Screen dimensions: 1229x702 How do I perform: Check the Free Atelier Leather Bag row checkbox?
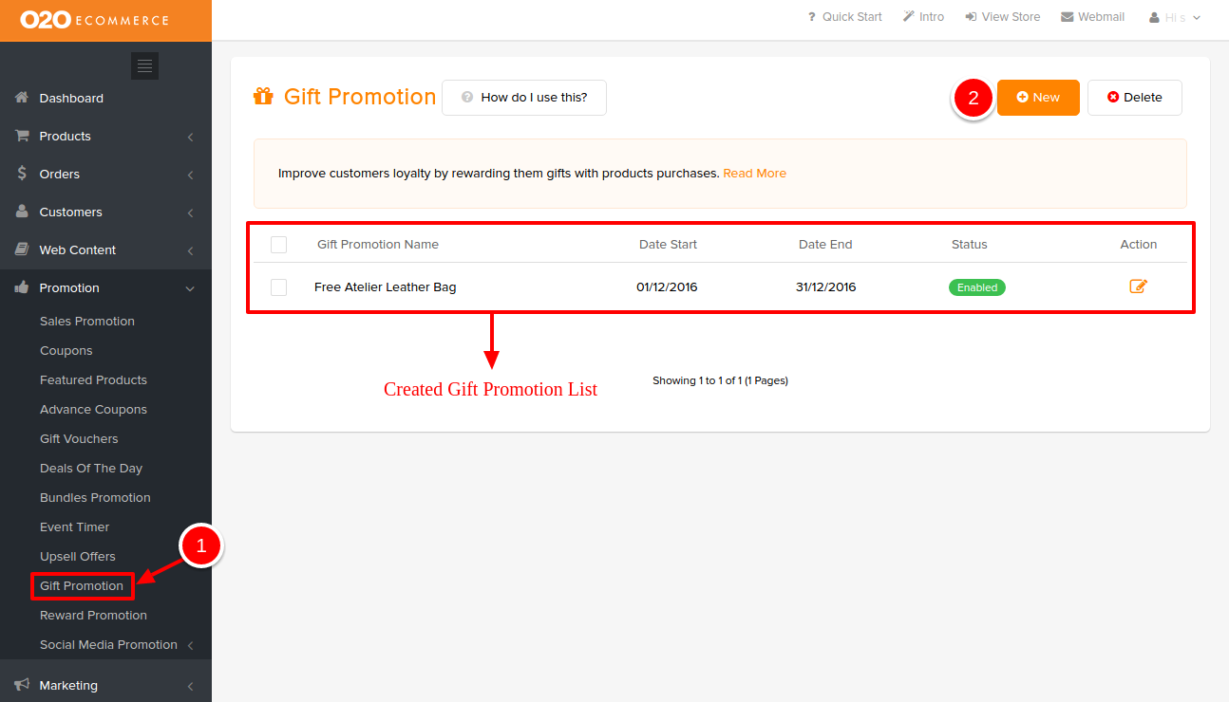[x=278, y=286]
